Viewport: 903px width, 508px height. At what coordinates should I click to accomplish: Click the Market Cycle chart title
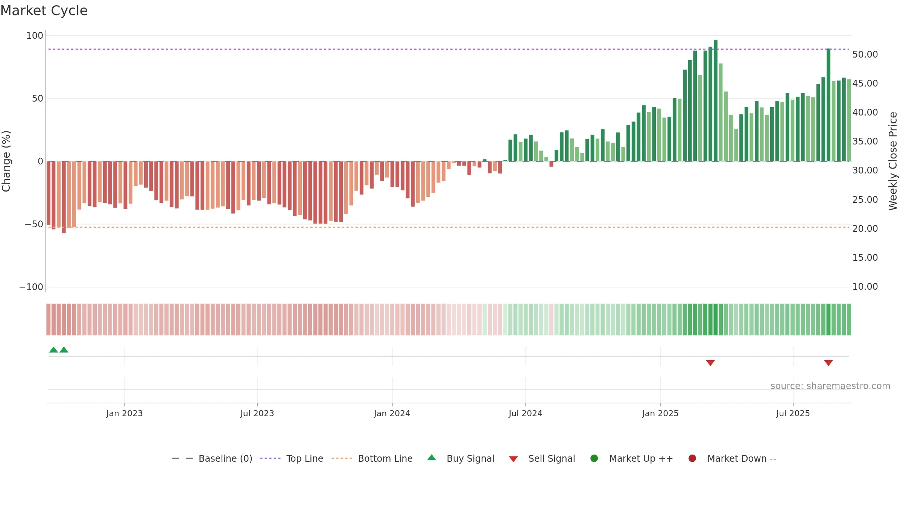coord(44,11)
